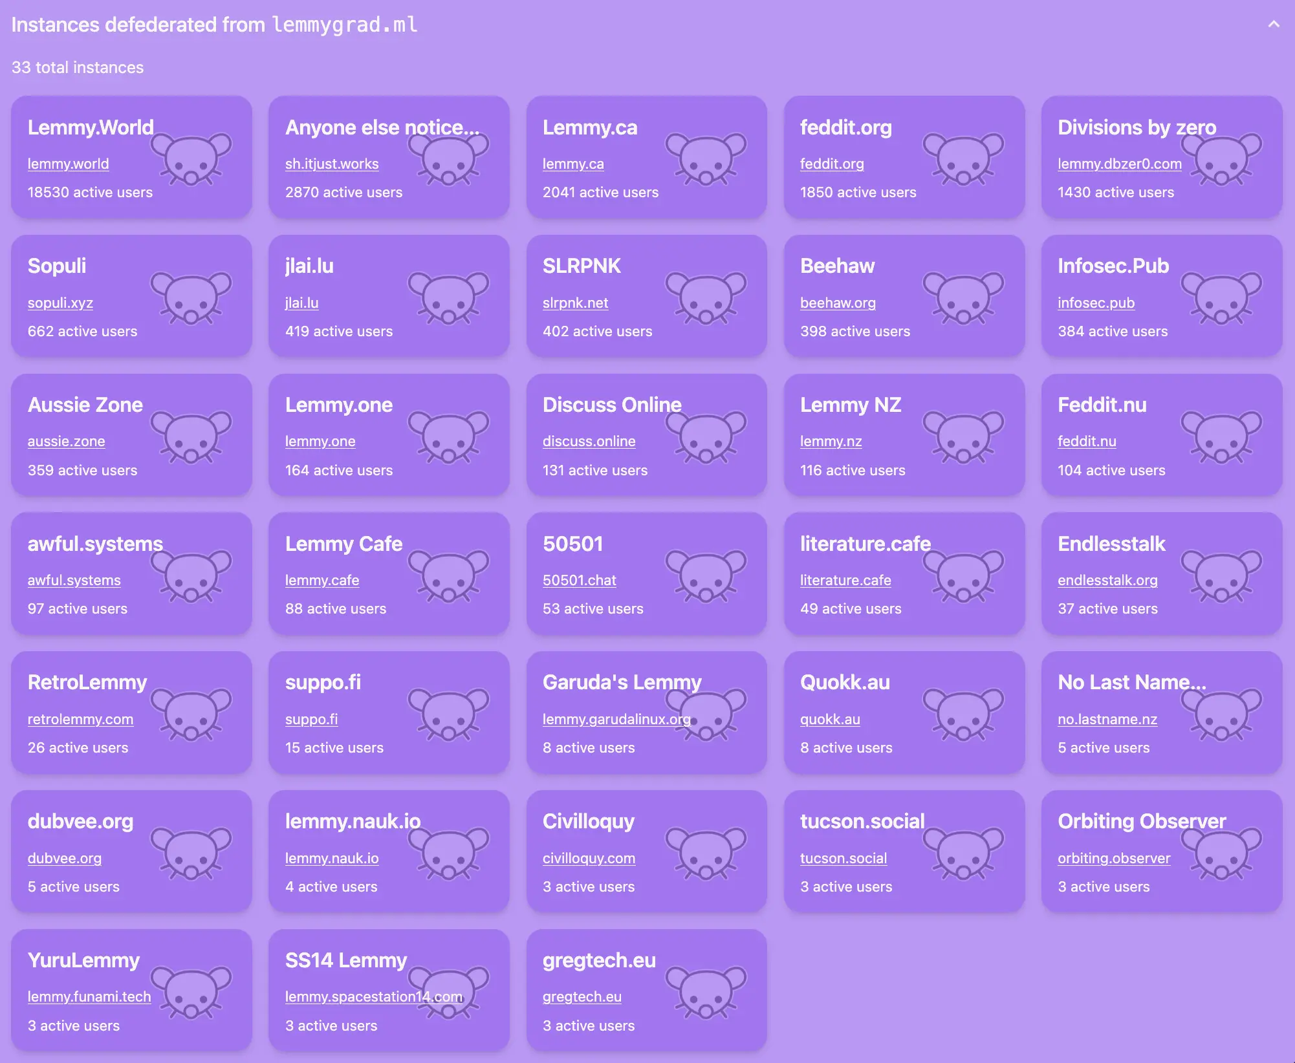Open the lemmy.world link

coord(68,164)
